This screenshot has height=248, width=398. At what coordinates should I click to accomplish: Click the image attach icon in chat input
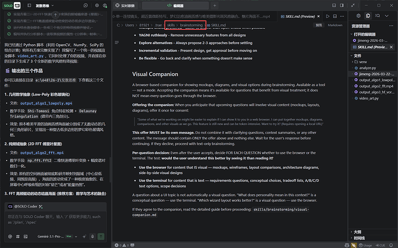[x=25, y=236]
